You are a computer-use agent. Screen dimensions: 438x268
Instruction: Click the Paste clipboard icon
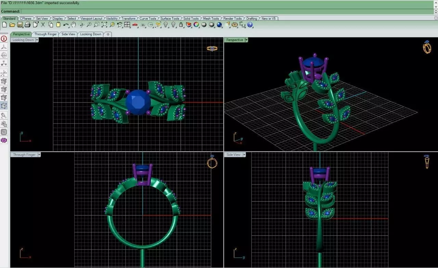58,25
